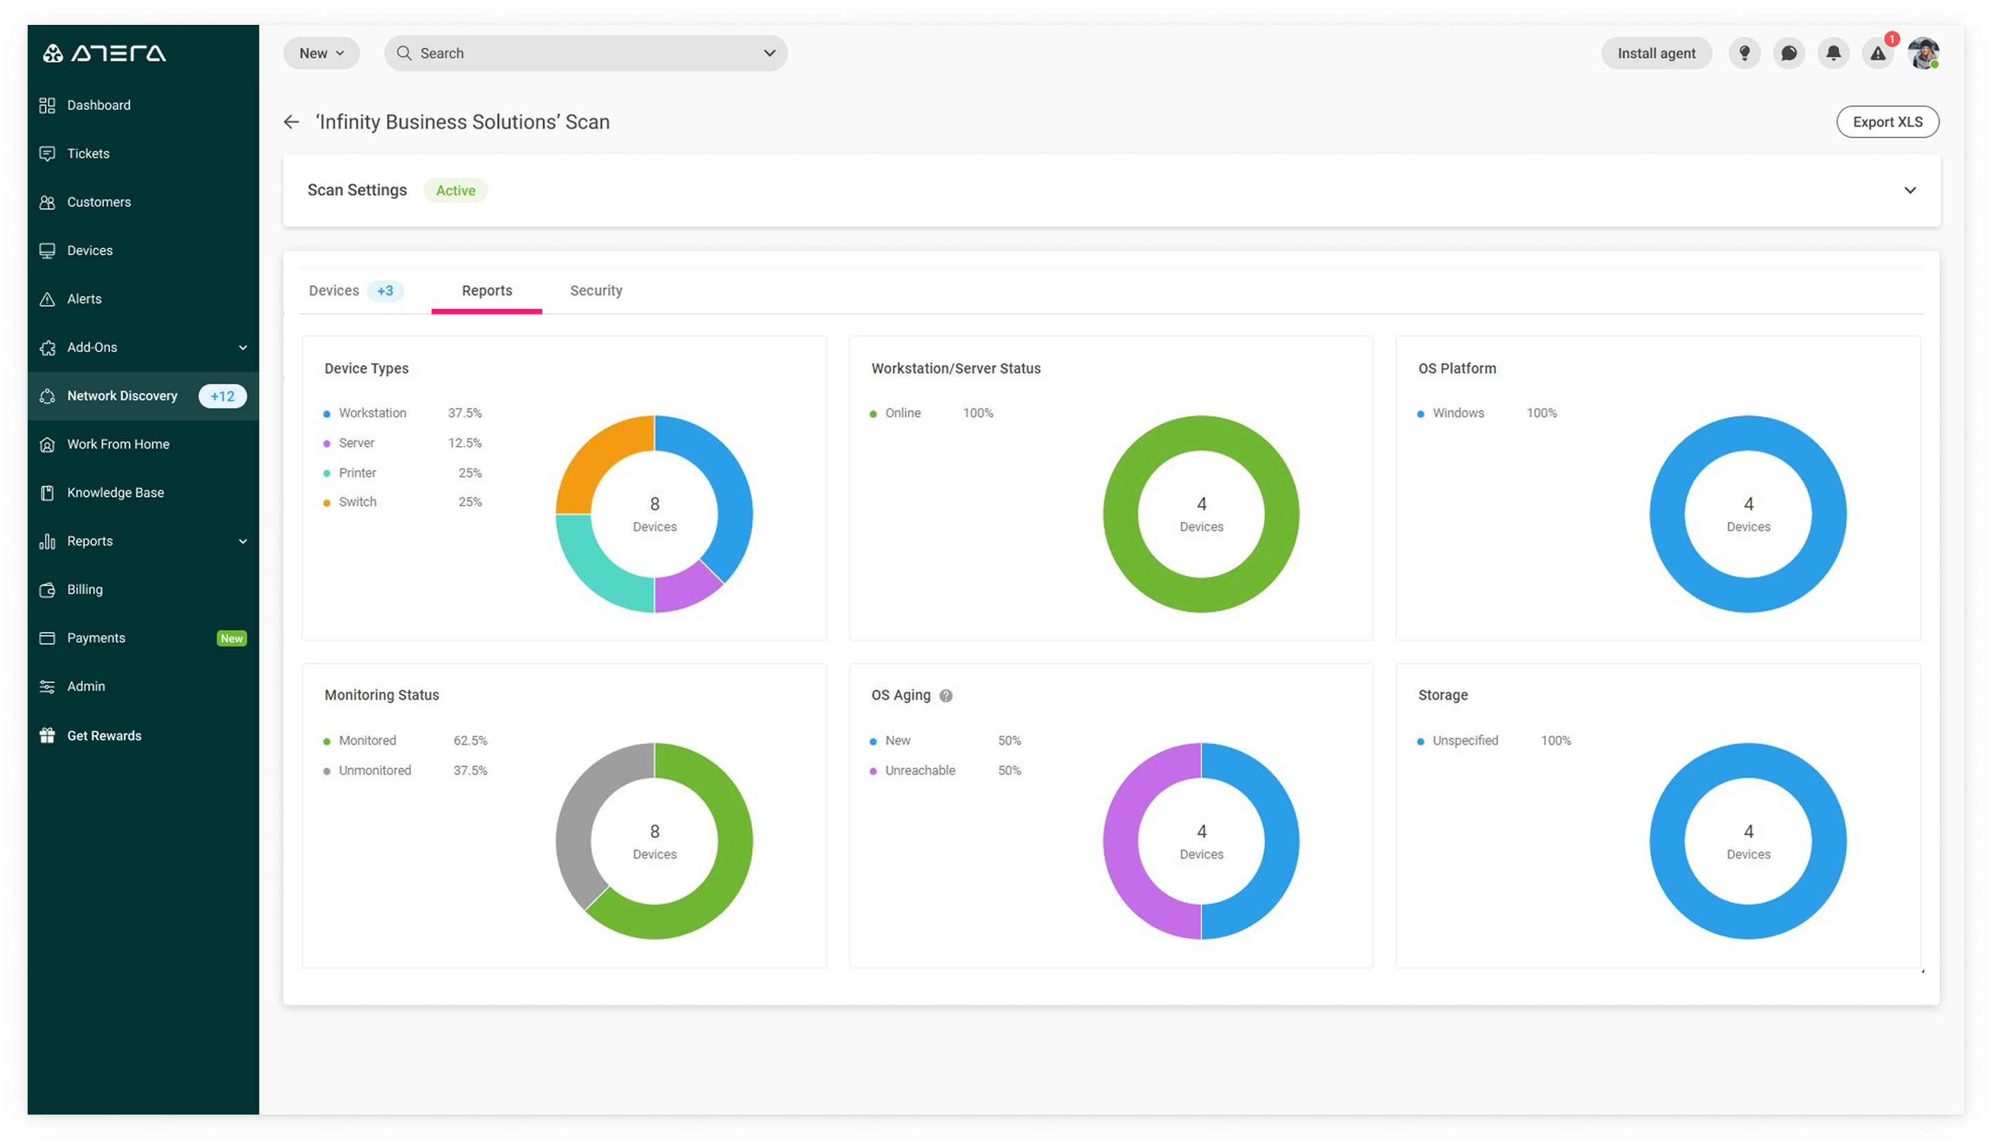
Task: Expand the Add-Ons sidebar chevron
Action: coord(243,348)
